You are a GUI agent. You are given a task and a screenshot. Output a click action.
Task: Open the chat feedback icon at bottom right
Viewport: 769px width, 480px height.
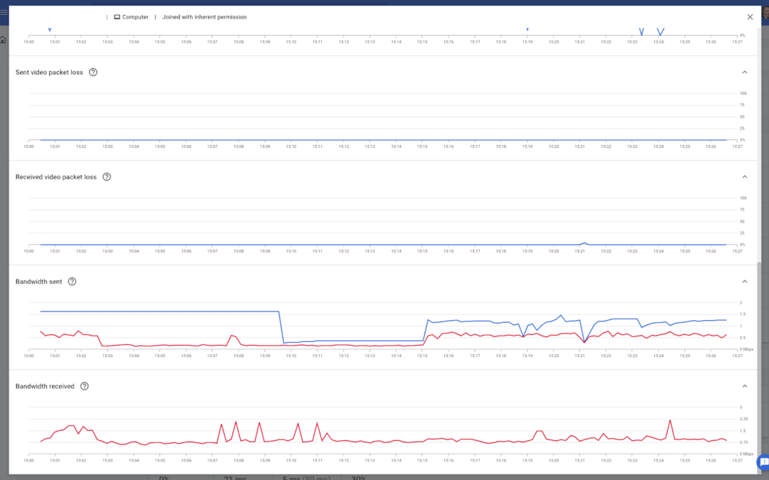point(763,462)
